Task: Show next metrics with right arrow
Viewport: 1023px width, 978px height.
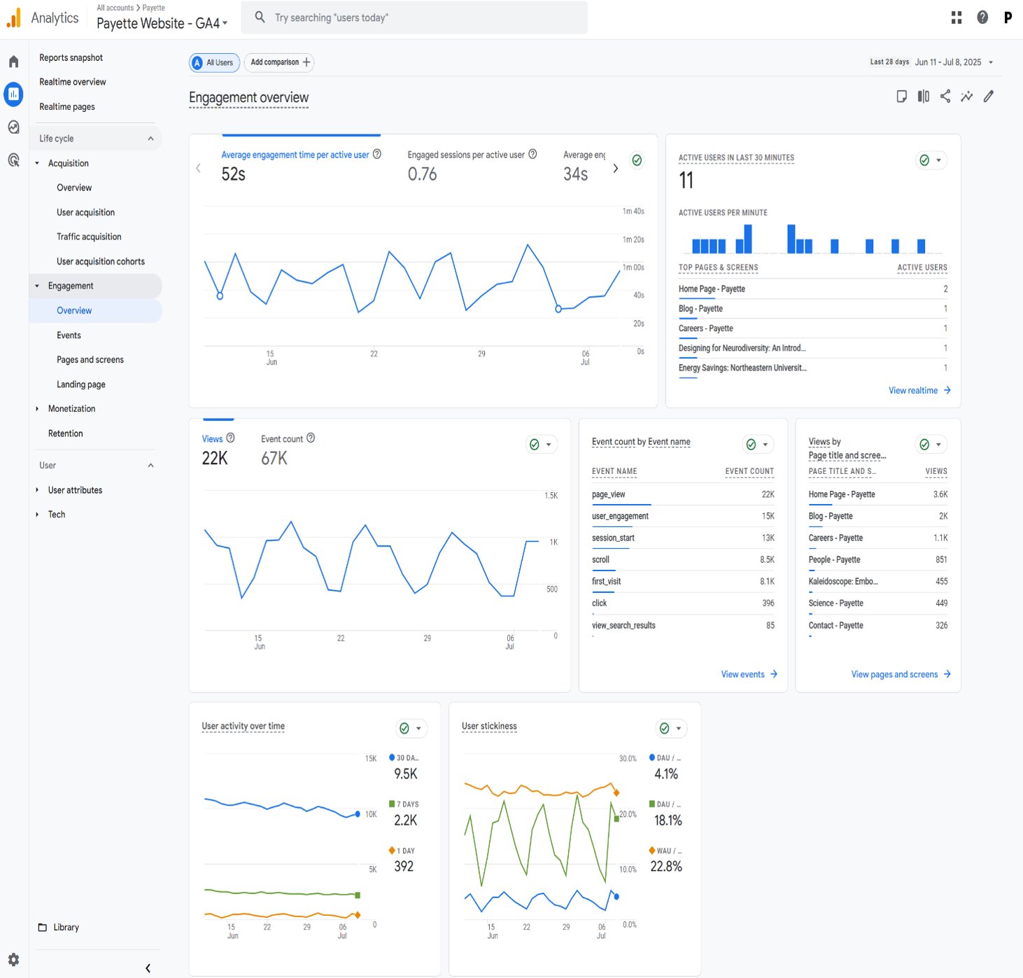Action: tap(616, 168)
